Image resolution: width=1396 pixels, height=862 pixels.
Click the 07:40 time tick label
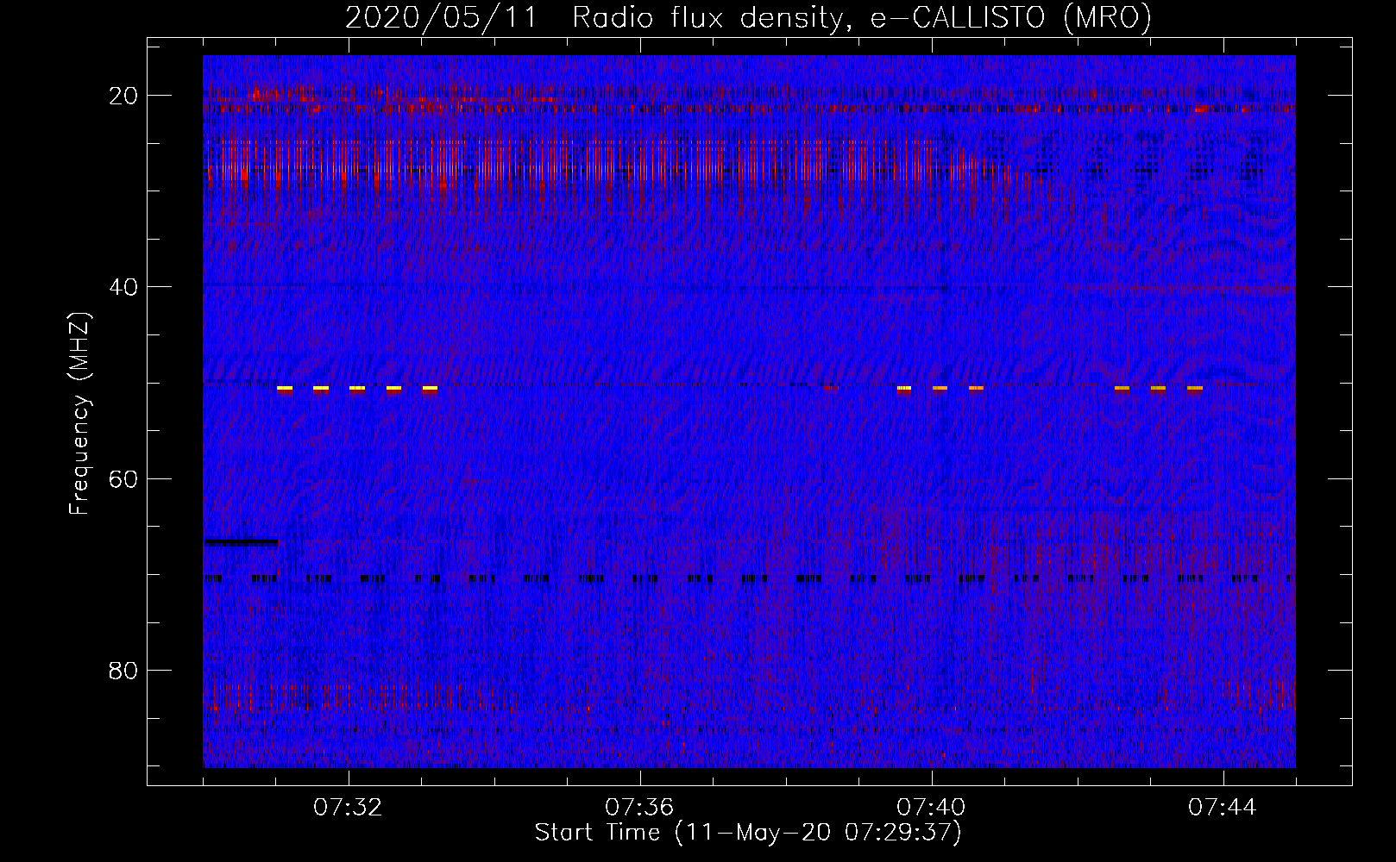click(931, 808)
